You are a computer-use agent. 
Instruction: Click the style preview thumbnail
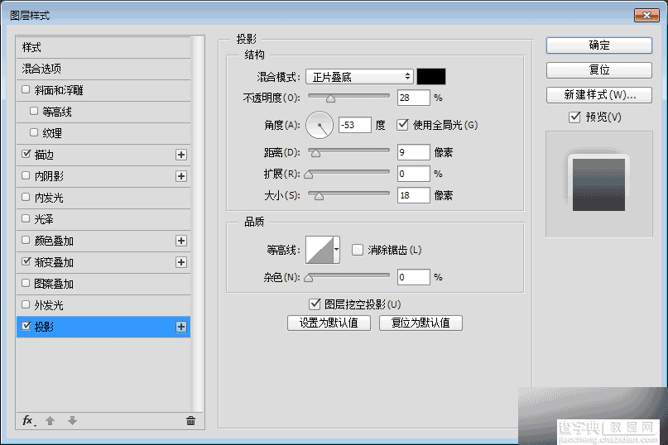[599, 184]
